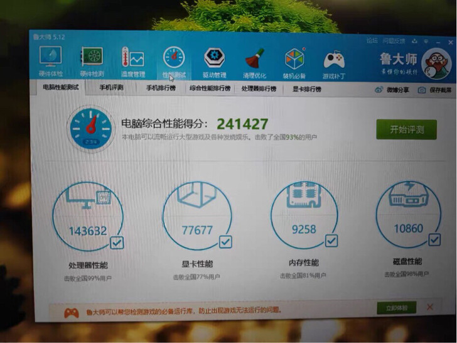Click the camera save screenshot icon
Image resolution: width=457 pixels, height=343 pixels.
coord(421,90)
